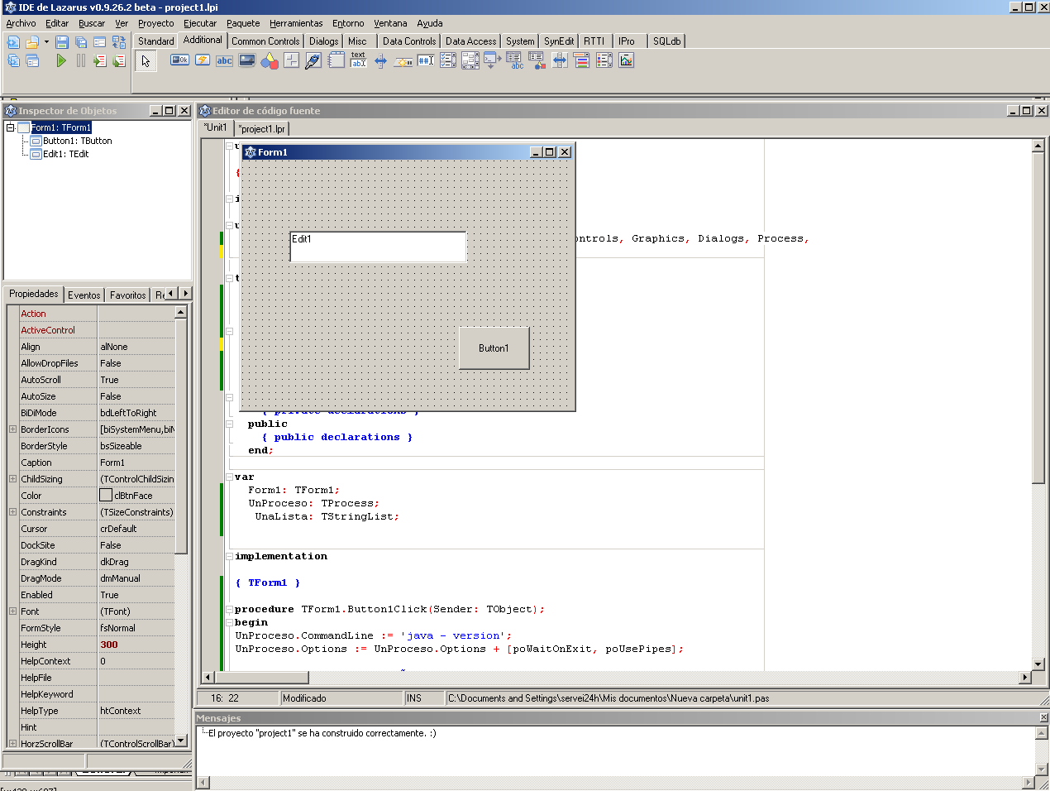The height and width of the screenshot is (791, 1050).
Task: Pick the TImage component icon
Action: (247, 60)
